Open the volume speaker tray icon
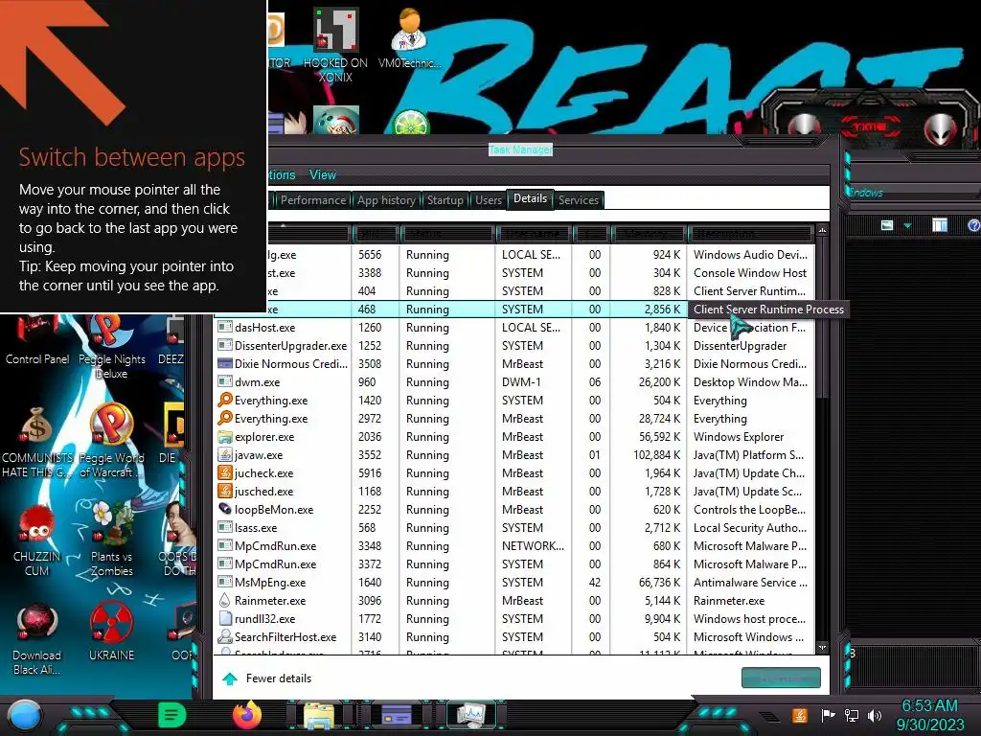 tap(875, 715)
